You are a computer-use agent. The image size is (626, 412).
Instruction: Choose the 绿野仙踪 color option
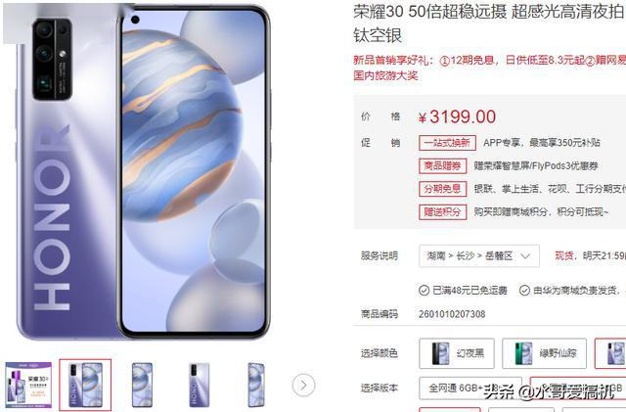coord(544,353)
